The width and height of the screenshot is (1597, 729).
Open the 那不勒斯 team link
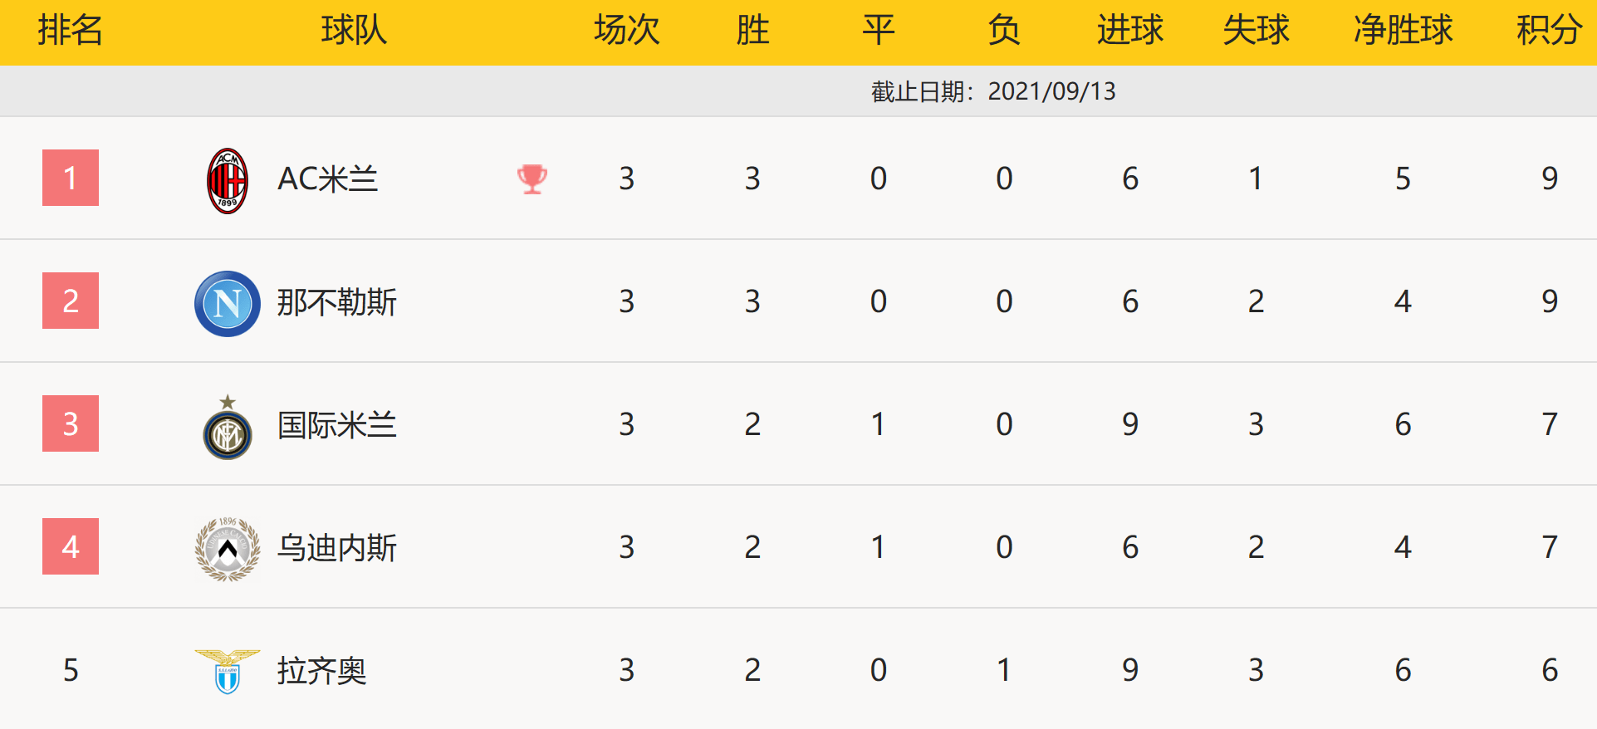pos(336,301)
